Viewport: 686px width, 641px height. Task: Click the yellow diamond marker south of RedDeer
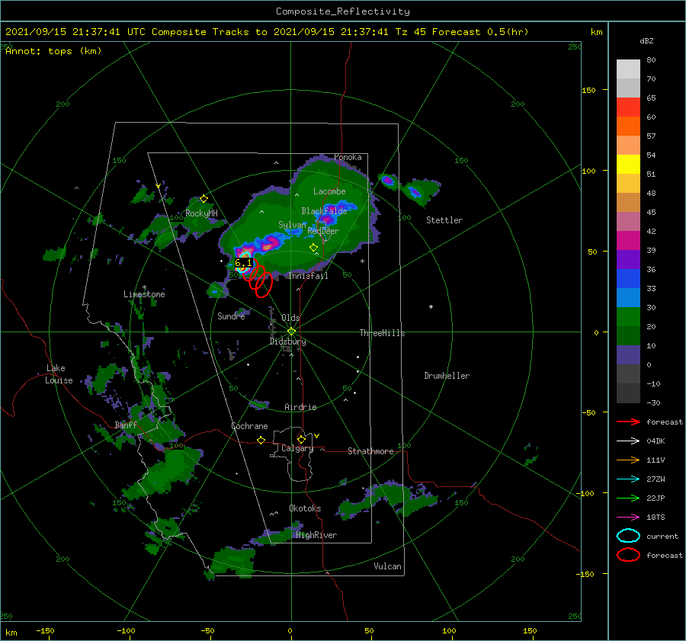click(x=313, y=247)
